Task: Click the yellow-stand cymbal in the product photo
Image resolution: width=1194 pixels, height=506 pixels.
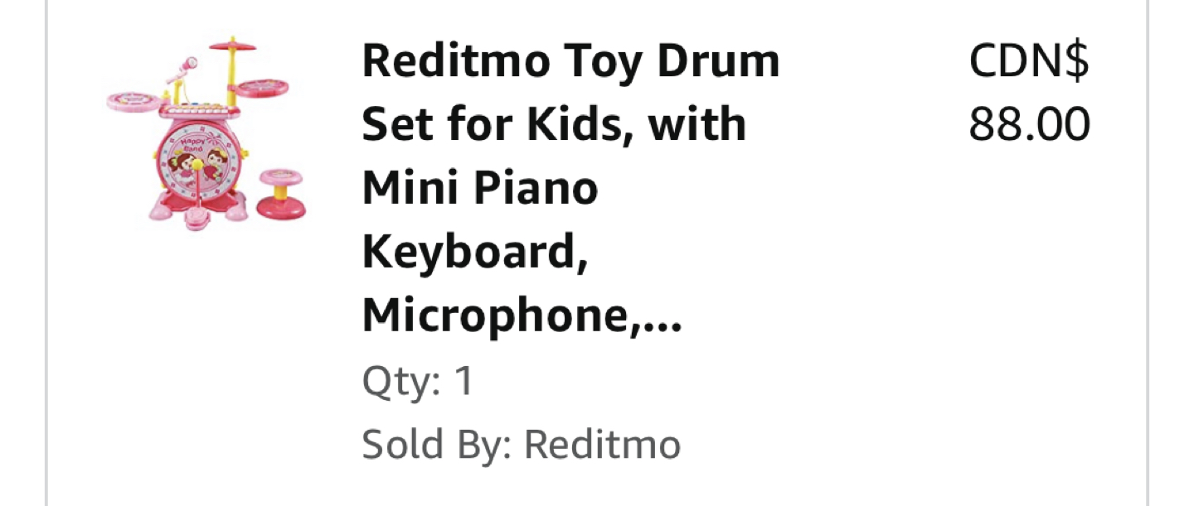Action: tap(233, 46)
